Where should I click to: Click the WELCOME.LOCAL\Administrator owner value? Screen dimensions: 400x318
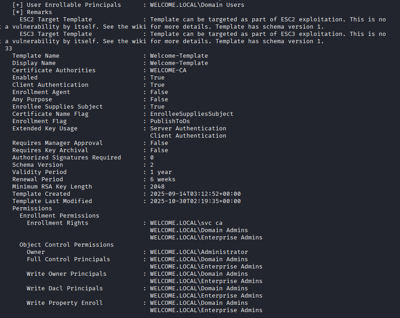[199, 252]
